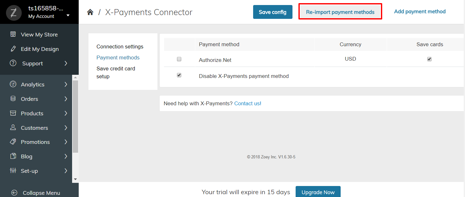465x197 pixels.
Task: Expand the Orders menu chevron
Action: [66, 99]
